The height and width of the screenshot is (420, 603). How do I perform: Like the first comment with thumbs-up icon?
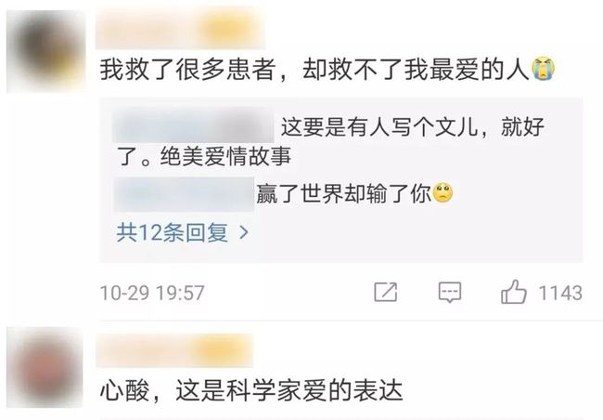click(514, 292)
